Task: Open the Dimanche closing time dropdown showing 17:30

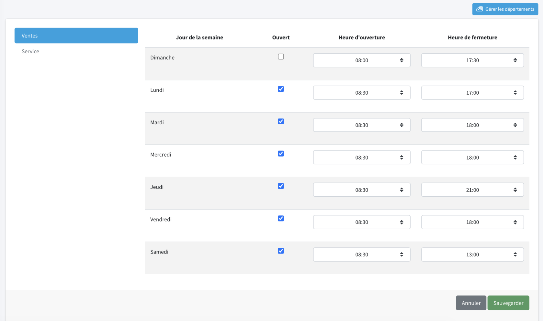Action: (x=473, y=60)
